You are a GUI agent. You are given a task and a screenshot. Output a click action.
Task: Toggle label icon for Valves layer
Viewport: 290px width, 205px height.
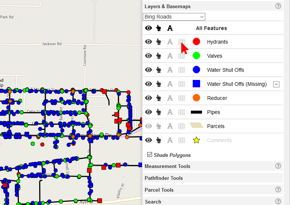pos(170,56)
